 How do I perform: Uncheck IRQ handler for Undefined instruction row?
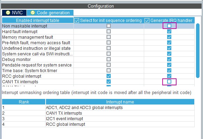click(x=169, y=48)
